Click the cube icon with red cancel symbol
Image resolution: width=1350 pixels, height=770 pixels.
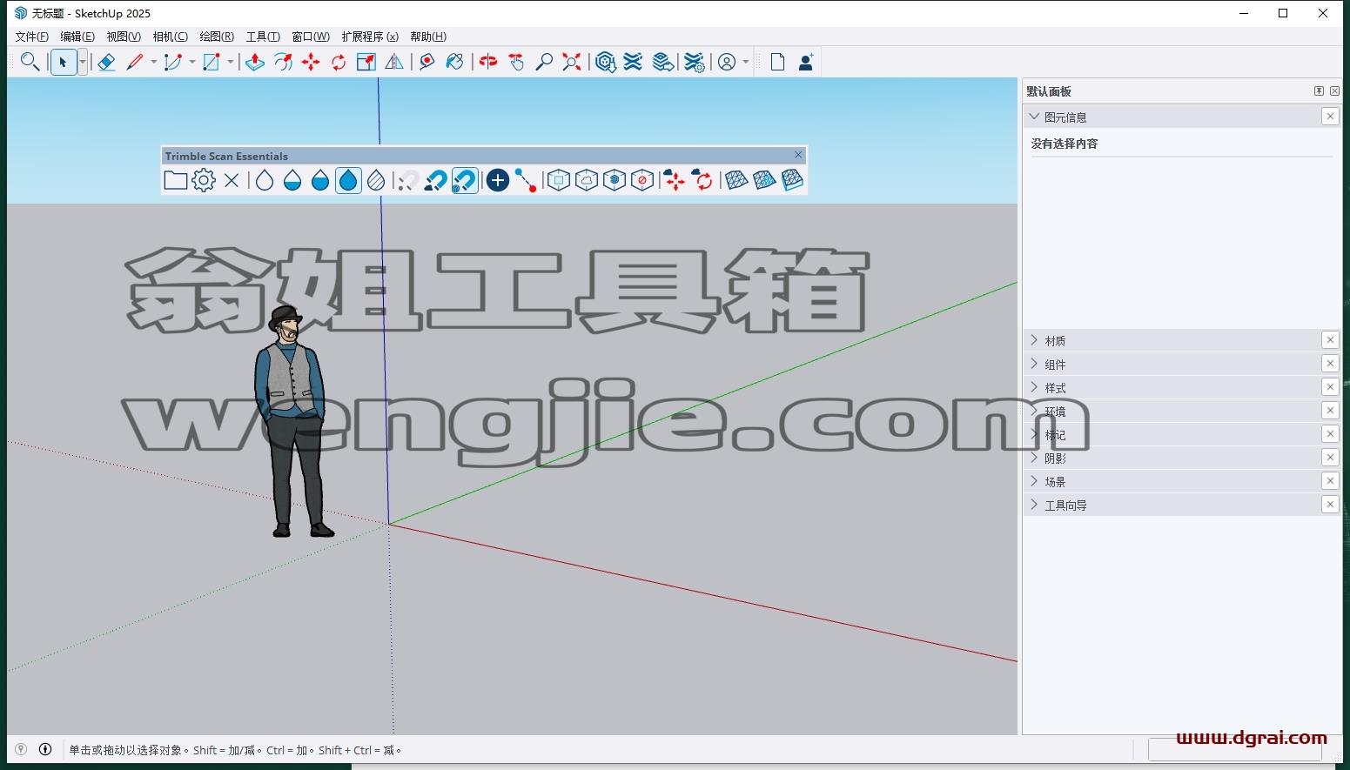[642, 180]
